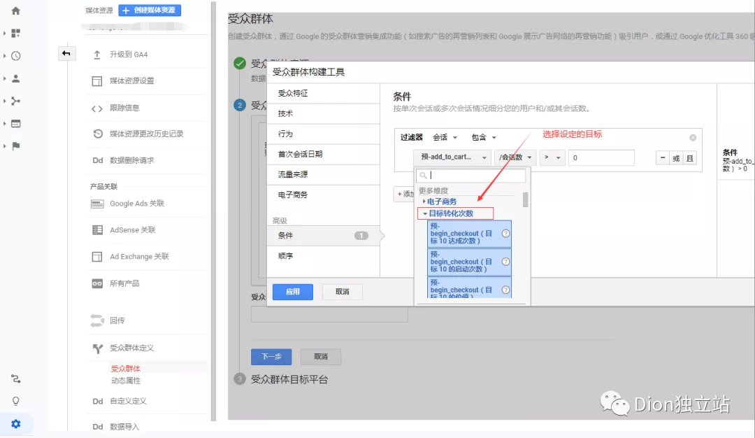Select the real-time clock icon in sidebar
Screen dimensions: 755x438
tap(16, 56)
